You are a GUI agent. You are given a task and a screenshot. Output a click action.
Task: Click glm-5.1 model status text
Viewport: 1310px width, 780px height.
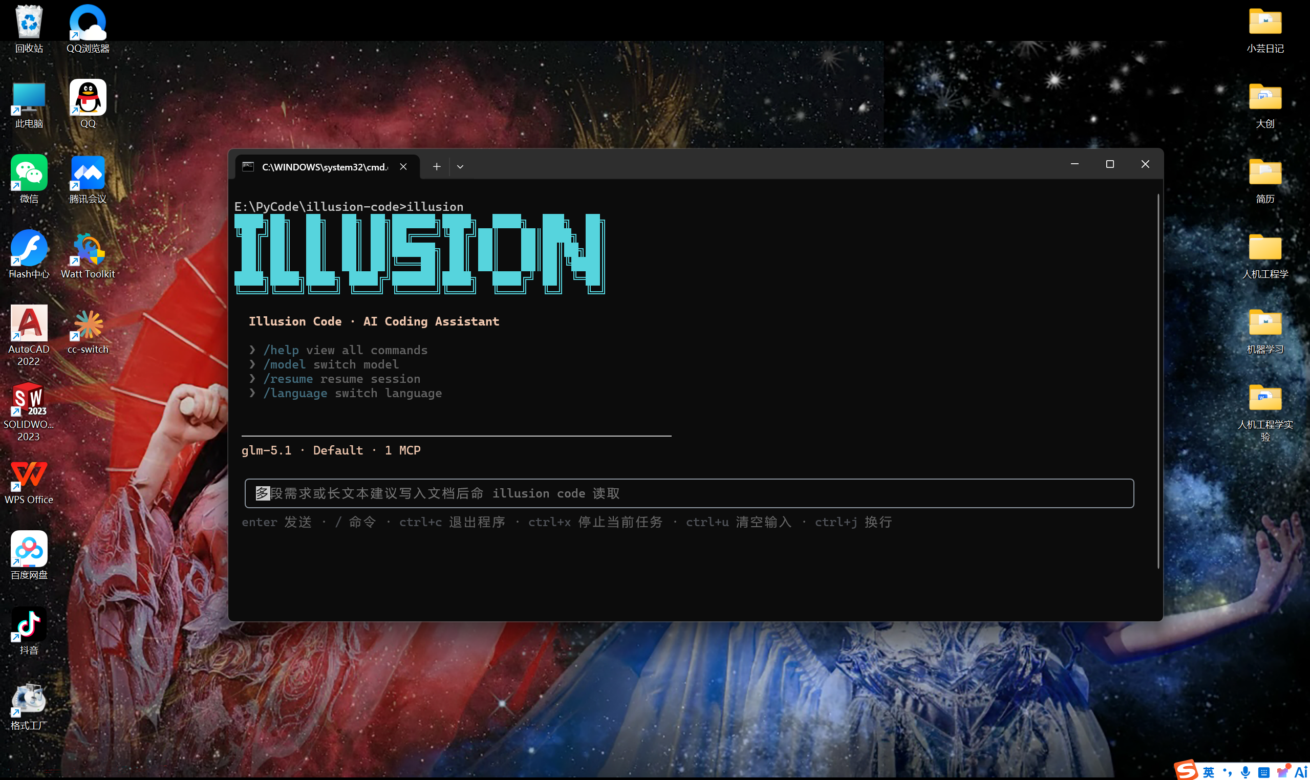267,450
